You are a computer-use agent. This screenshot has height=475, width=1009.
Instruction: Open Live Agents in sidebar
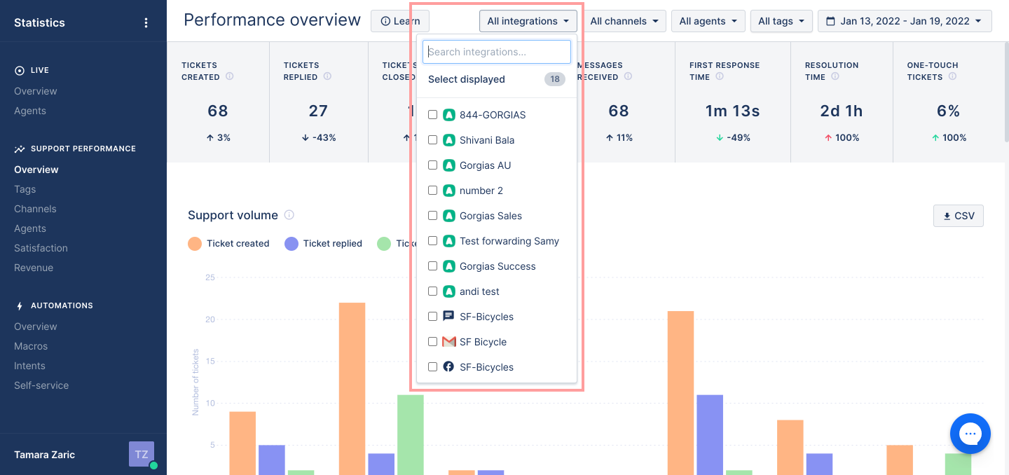point(30,111)
